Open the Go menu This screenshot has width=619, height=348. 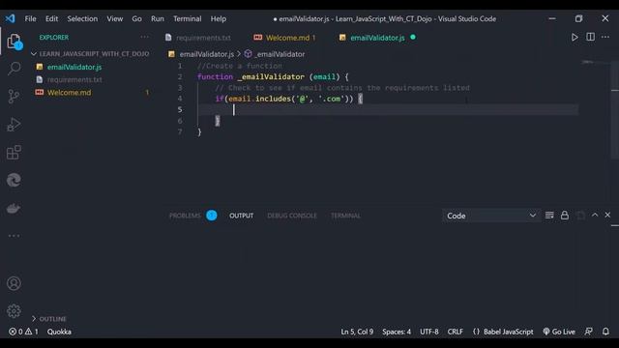[136, 18]
